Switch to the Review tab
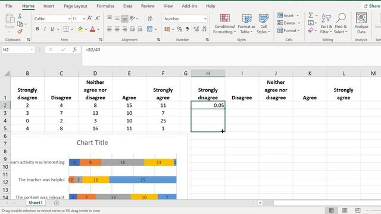The image size is (381, 214). pyautogui.click(x=148, y=6)
